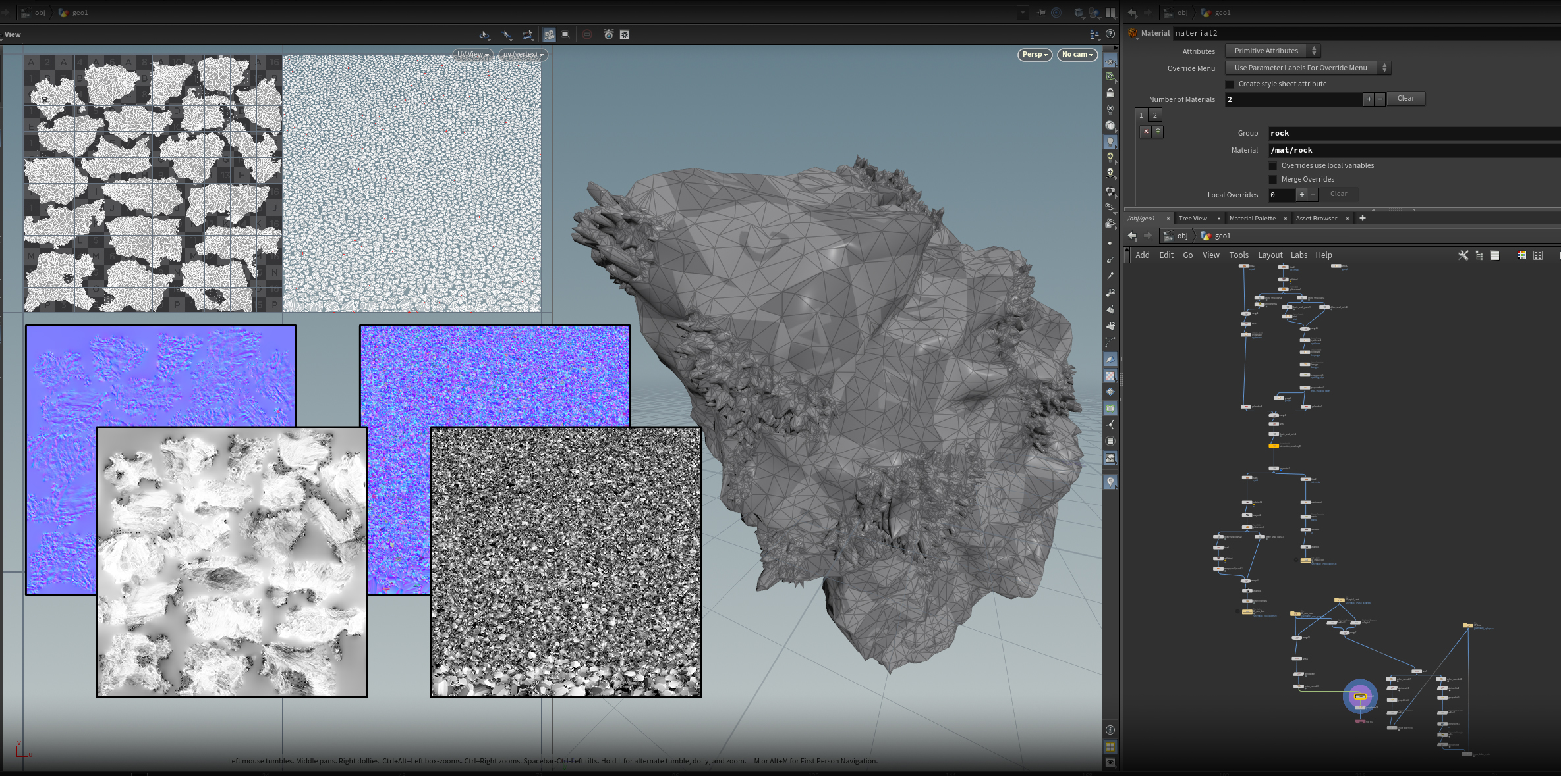The image size is (1561, 776).
Task: Expand the Override Menu dropdown
Action: (1307, 68)
